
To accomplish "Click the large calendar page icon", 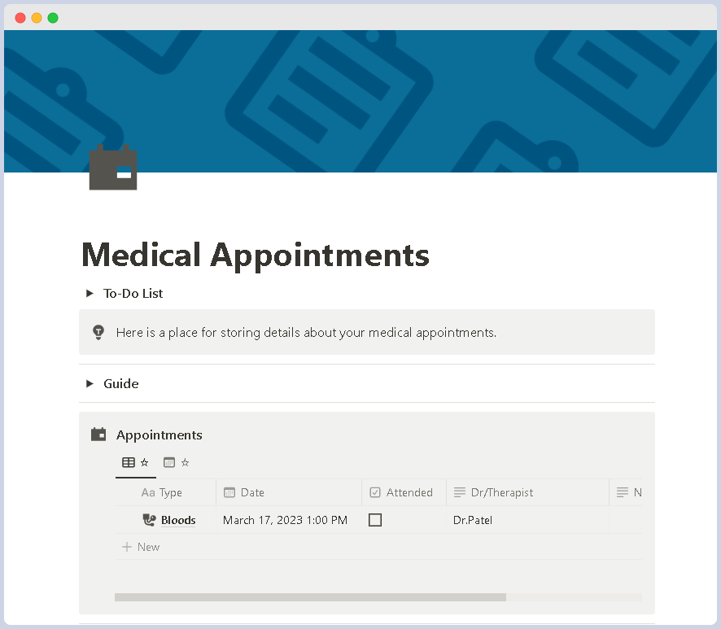I will [x=113, y=168].
